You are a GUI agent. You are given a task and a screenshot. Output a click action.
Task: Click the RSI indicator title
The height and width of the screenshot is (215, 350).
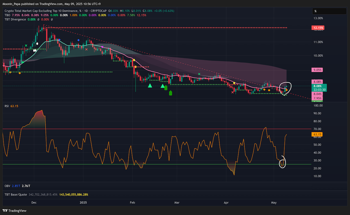[x=6, y=106]
